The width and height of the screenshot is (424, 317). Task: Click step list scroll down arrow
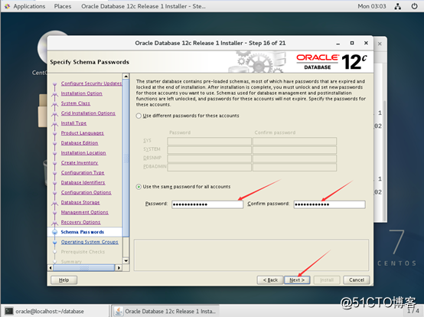tap(126, 261)
